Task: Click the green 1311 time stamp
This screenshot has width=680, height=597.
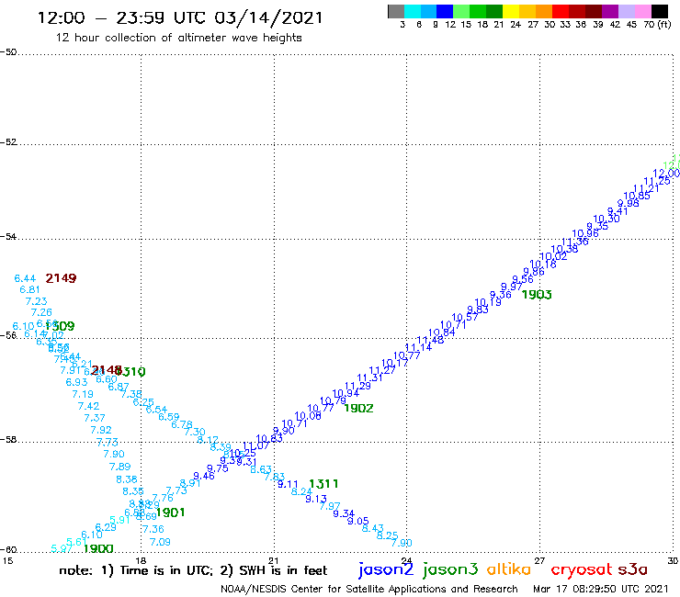Action: pos(323,483)
